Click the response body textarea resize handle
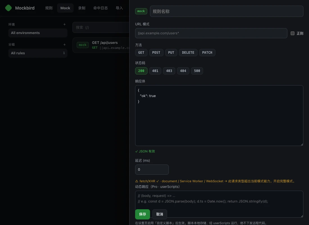 coord(302,144)
